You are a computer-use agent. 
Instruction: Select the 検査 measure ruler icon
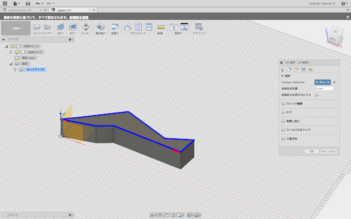pyautogui.click(x=161, y=27)
